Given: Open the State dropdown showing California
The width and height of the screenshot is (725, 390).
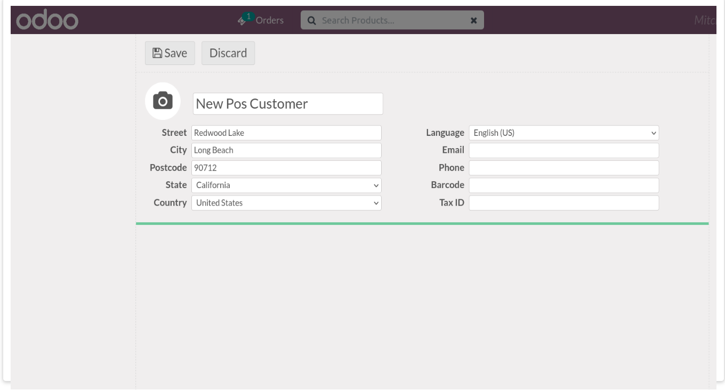Looking at the screenshot, I should tap(287, 185).
